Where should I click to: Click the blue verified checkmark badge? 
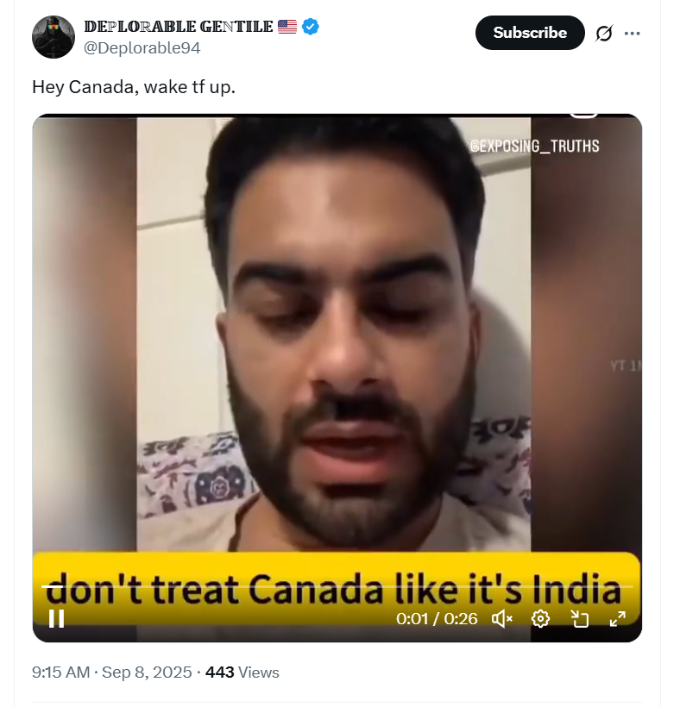(310, 27)
